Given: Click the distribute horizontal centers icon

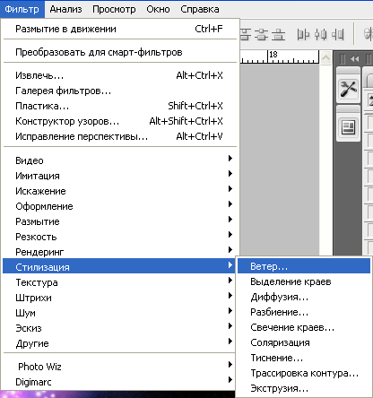Looking at the screenshot, I should coord(320,34).
